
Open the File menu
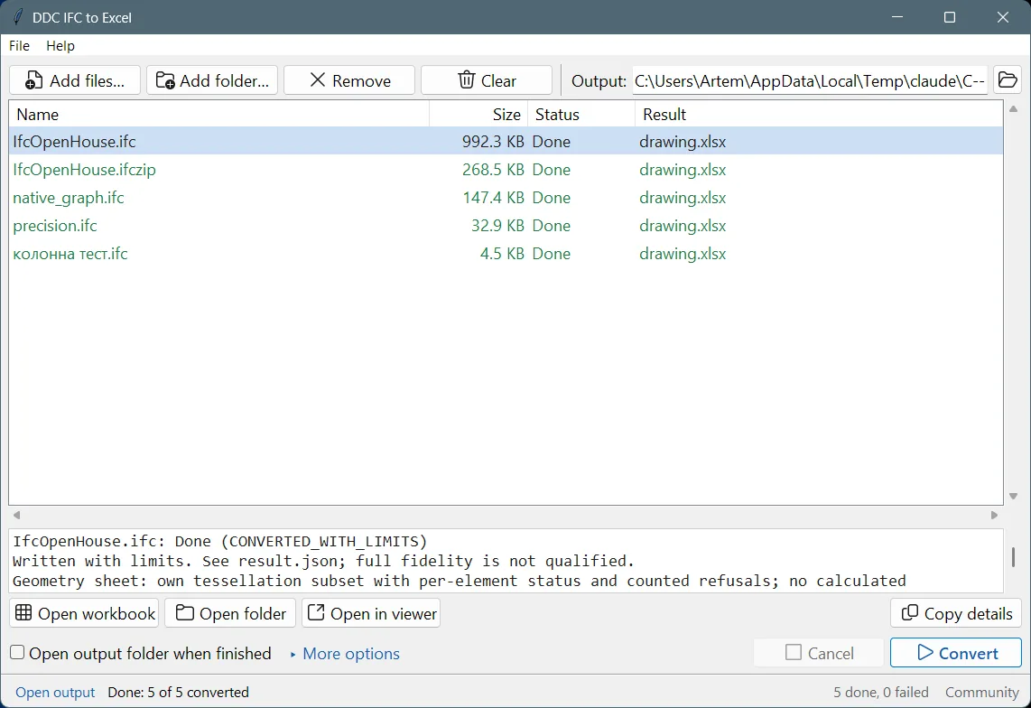point(19,45)
